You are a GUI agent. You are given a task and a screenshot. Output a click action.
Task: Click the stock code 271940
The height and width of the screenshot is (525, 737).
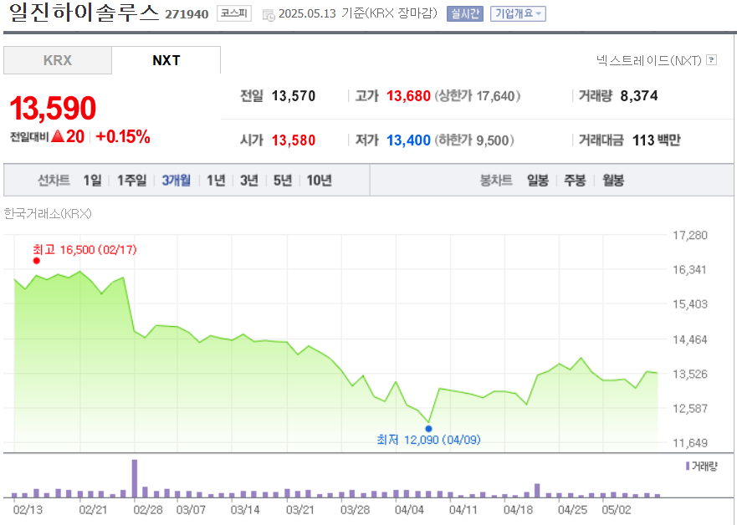[187, 14]
